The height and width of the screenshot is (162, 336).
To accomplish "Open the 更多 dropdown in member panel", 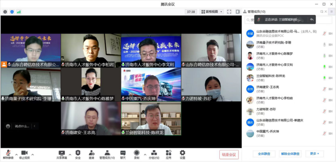I will tap(315, 153).
